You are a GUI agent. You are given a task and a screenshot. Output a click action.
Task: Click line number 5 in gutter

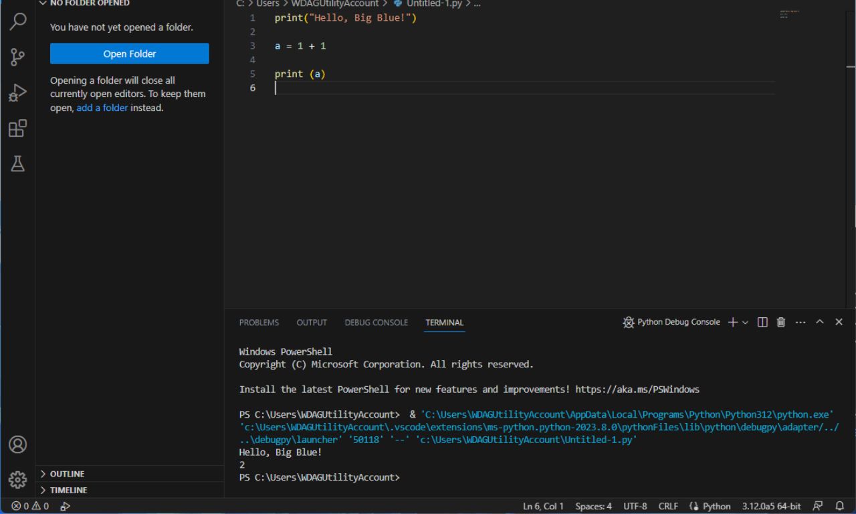click(253, 74)
